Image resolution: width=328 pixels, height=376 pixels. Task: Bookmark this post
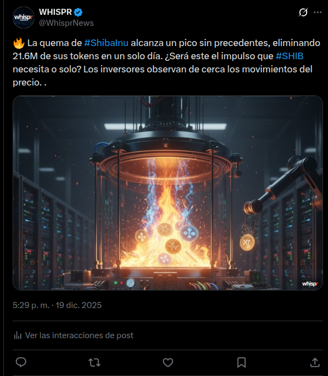(x=241, y=362)
